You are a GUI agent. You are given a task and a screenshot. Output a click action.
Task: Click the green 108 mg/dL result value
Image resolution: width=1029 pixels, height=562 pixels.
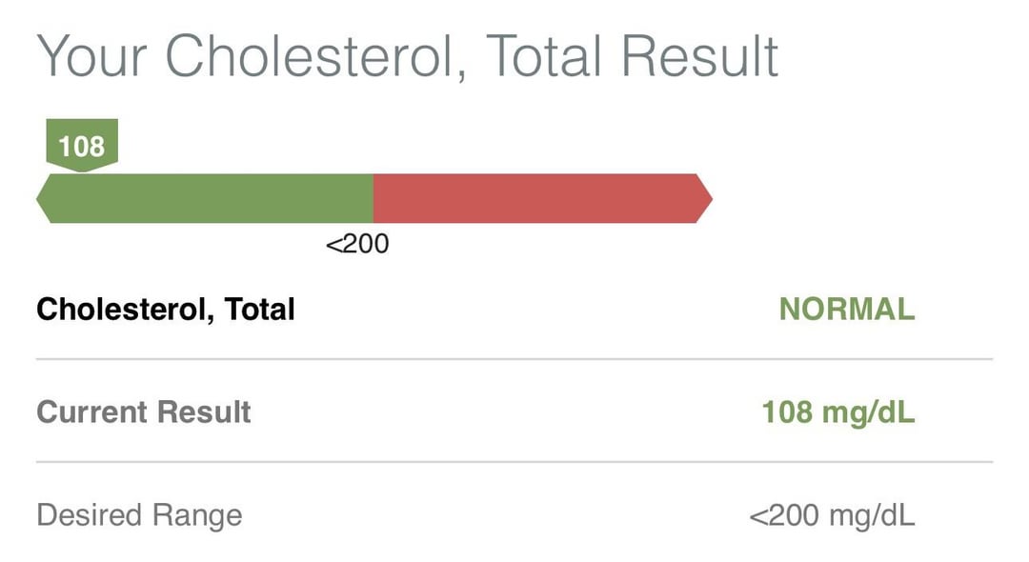[x=838, y=411]
